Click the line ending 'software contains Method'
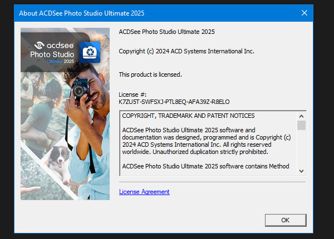This screenshot has width=334, height=239. (x=205, y=166)
